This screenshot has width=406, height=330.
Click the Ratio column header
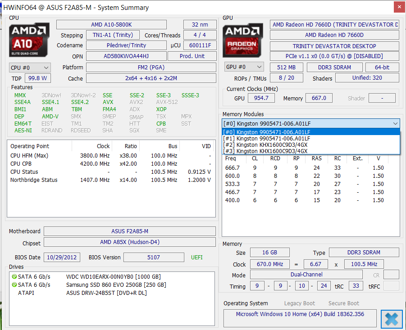(x=126, y=146)
